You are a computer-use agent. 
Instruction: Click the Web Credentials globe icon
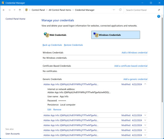[x=46, y=35]
